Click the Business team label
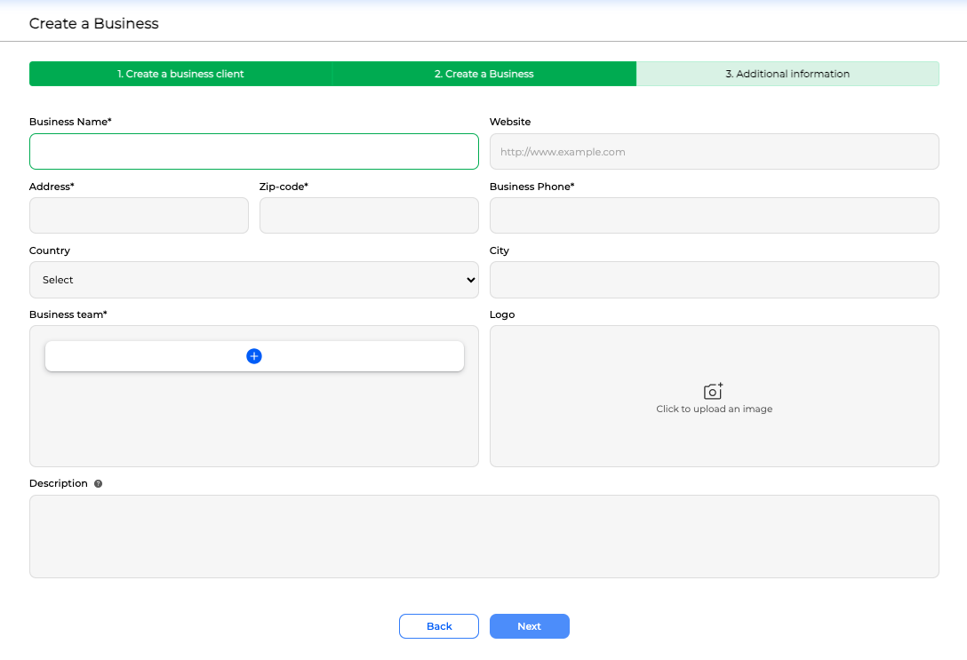This screenshot has width=967, height=660. (x=68, y=314)
